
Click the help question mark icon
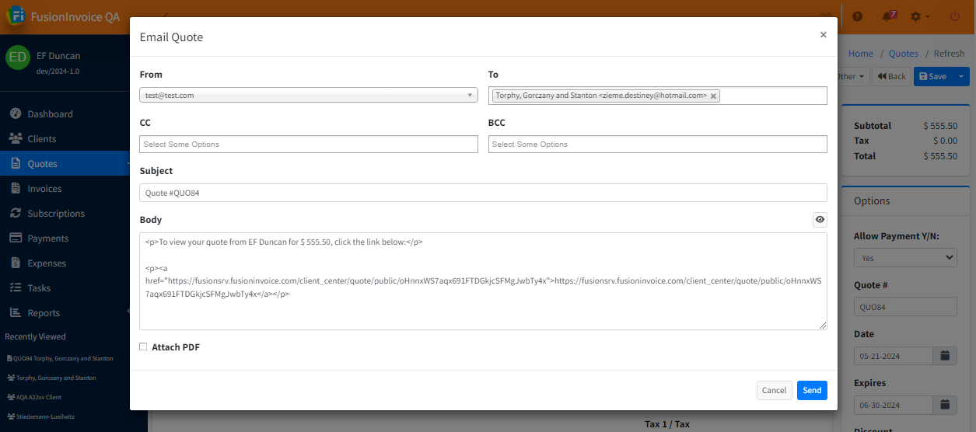tap(858, 16)
